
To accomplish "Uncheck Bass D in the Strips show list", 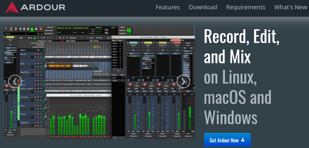I will tap(120, 46).
